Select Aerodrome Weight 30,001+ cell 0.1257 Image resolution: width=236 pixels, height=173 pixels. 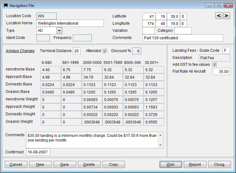click(154, 100)
